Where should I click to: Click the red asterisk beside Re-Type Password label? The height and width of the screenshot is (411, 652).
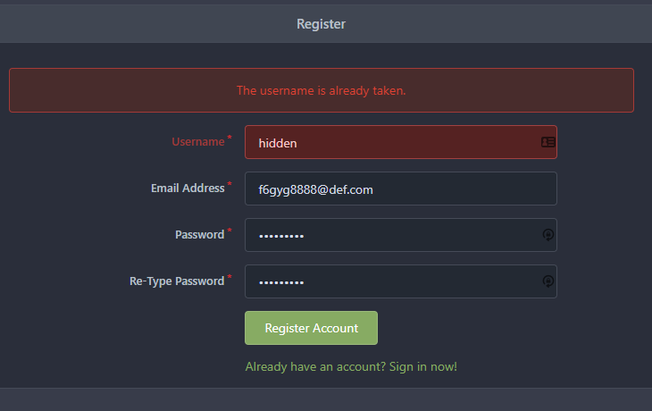pyautogui.click(x=230, y=277)
